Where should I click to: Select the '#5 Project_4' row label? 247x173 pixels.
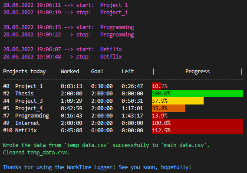tap(23, 108)
